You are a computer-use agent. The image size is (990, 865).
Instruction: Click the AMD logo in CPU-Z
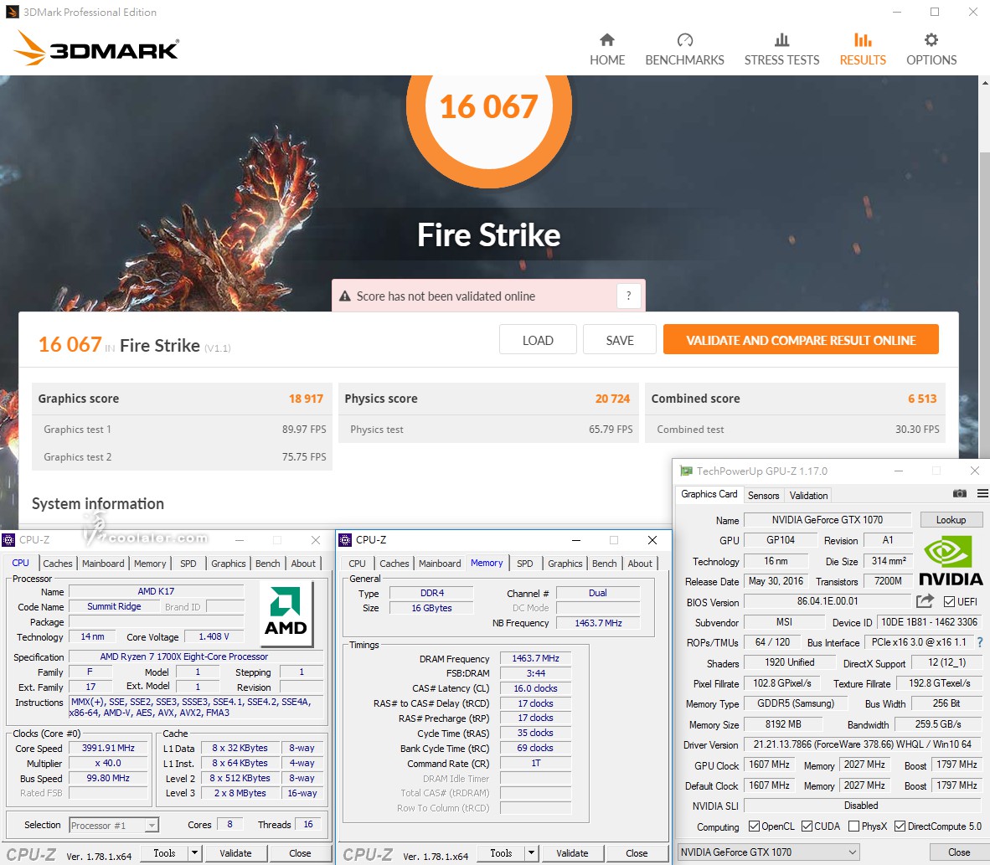coord(286,614)
